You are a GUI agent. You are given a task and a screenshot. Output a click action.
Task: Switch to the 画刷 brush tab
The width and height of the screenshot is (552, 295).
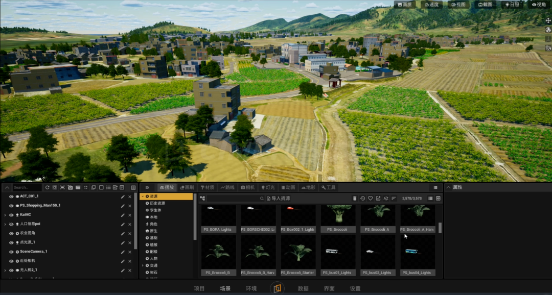coord(187,187)
